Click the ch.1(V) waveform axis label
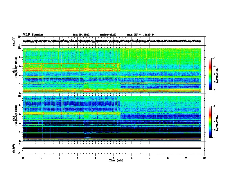 (x=14, y=41)
